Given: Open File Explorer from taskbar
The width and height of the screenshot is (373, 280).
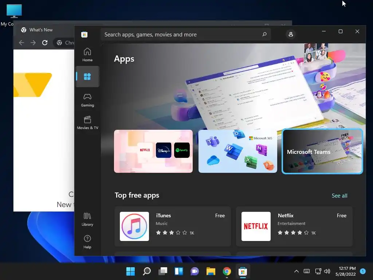Looking at the screenshot, I should (211, 271).
